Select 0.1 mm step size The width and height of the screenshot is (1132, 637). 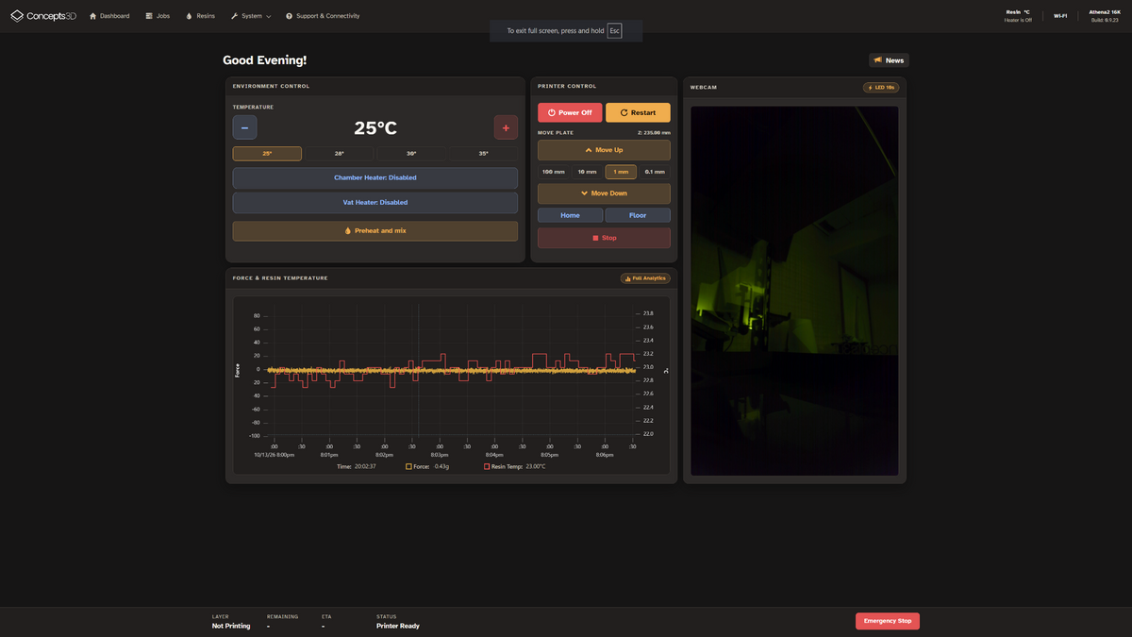coord(655,172)
